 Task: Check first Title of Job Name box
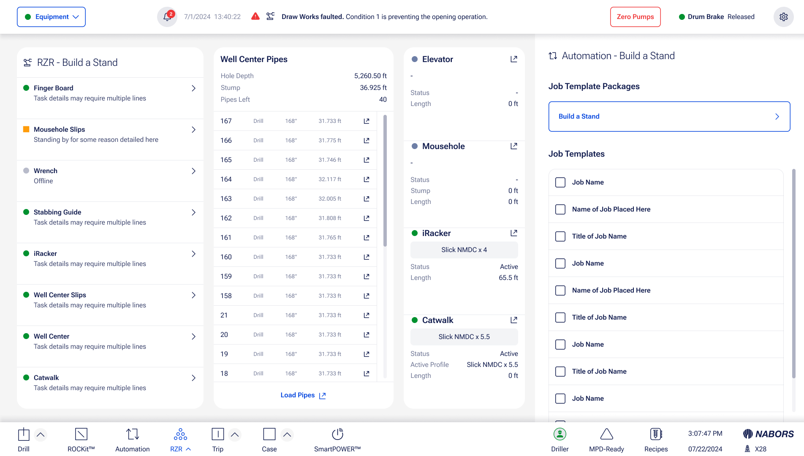[560, 236]
